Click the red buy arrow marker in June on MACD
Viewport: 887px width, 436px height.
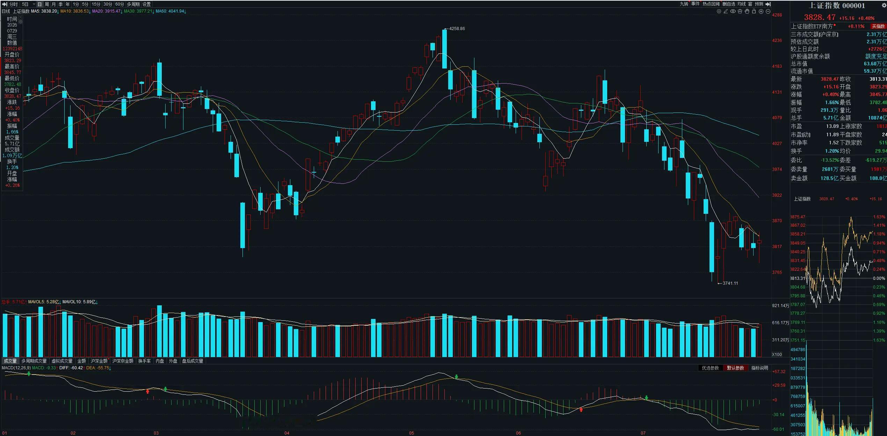tap(581, 410)
